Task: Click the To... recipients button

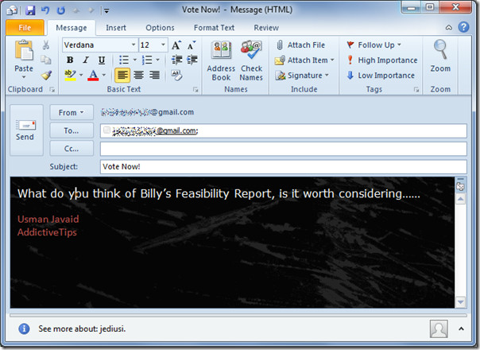Action: coord(72,130)
